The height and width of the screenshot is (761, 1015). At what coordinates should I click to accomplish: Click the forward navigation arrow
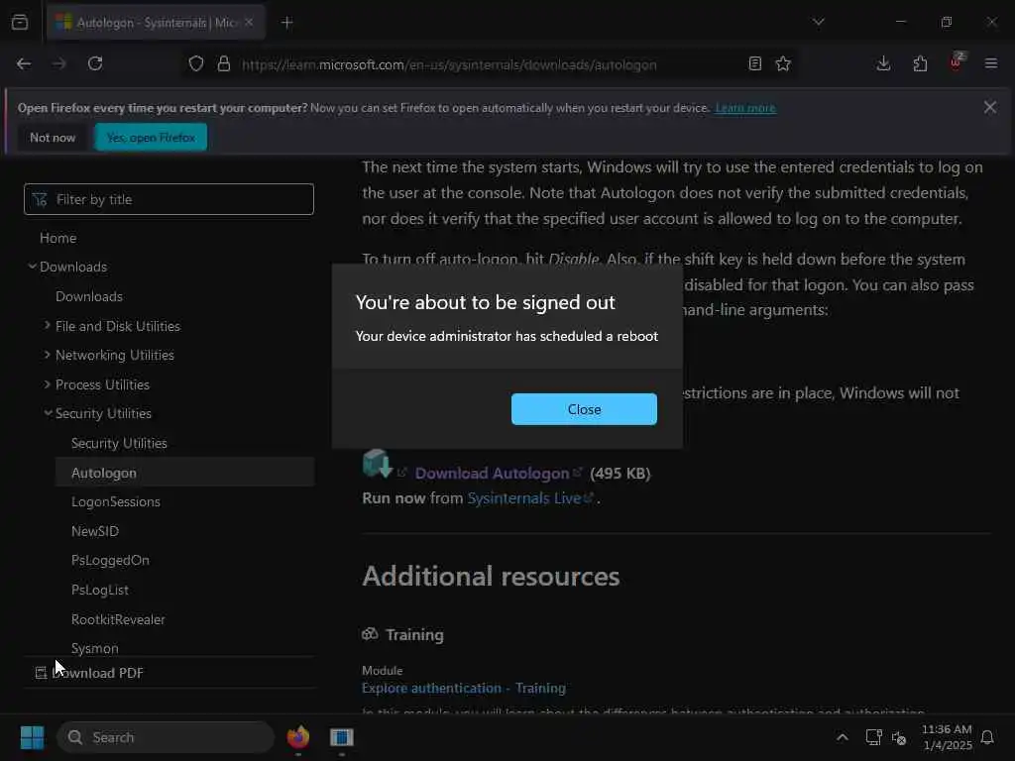(x=59, y=64)
